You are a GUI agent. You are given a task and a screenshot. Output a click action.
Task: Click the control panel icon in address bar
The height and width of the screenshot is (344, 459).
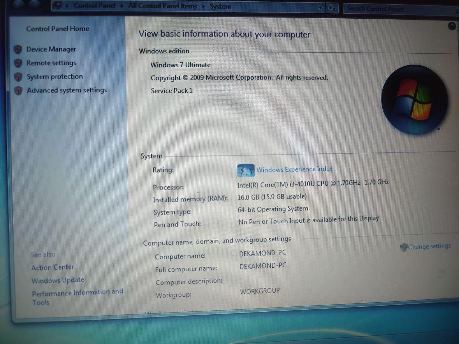(x=57, y=5)
